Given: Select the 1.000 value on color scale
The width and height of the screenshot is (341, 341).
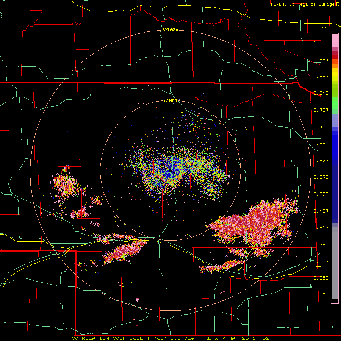Looking at the screenshot, I should (321, 42).
